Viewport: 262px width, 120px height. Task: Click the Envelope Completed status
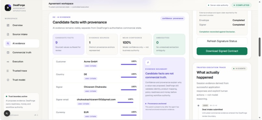[x=239, y=20]
